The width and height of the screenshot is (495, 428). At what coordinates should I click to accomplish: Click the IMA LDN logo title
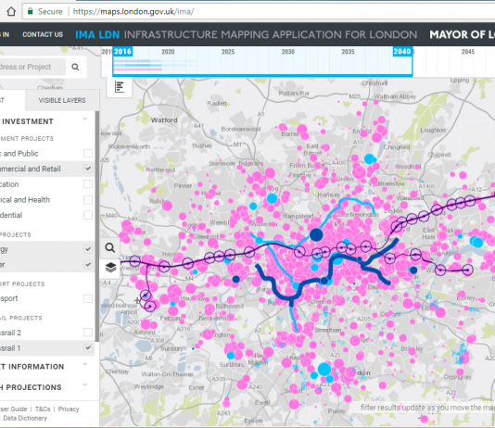[x=97, y=34]
